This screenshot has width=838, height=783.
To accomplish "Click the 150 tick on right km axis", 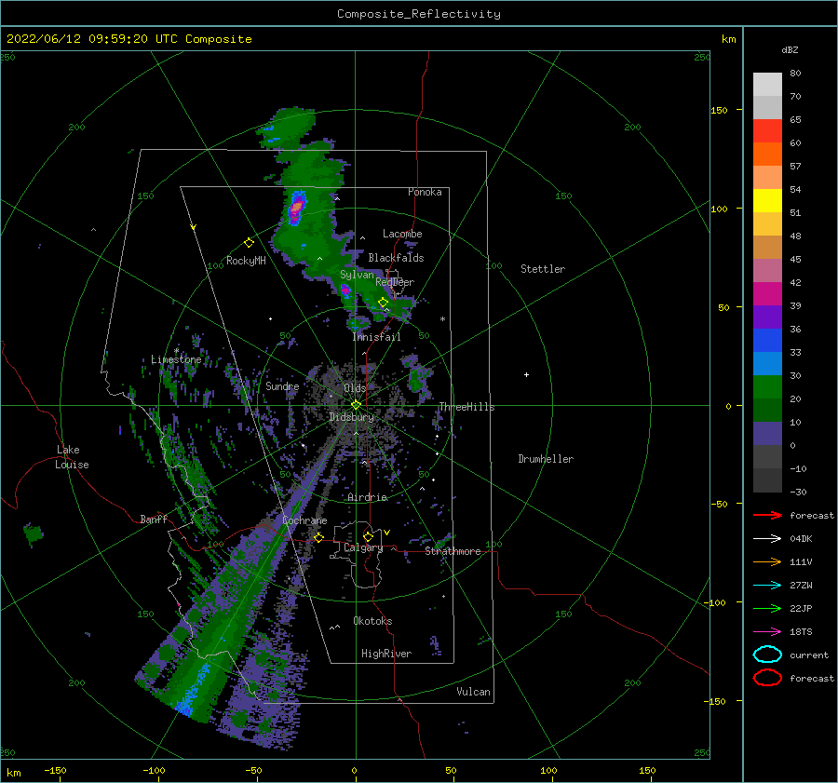I will click(x=719, y=110).
